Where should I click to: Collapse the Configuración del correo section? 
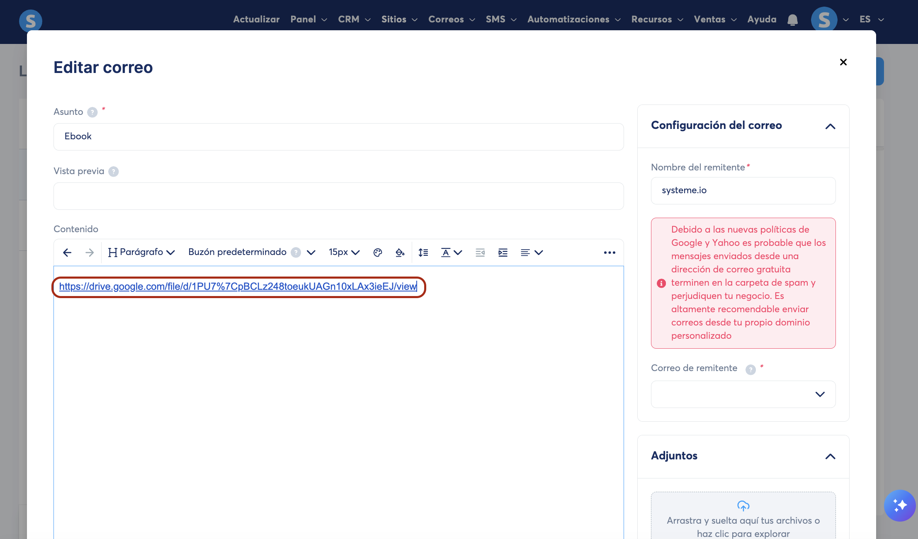click(x=830, y=126)
